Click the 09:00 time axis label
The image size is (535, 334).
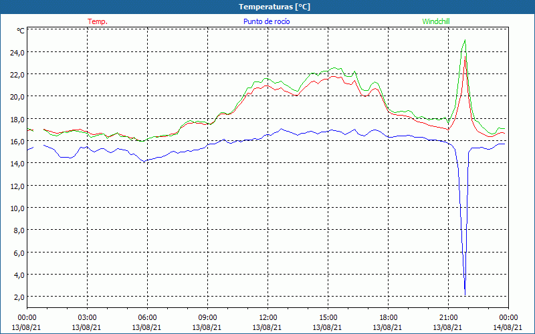click(207, 318)
